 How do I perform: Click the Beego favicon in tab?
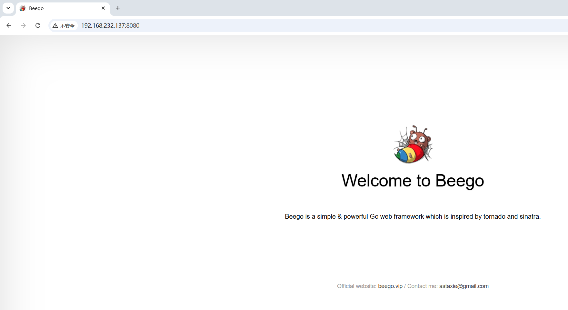23,8
